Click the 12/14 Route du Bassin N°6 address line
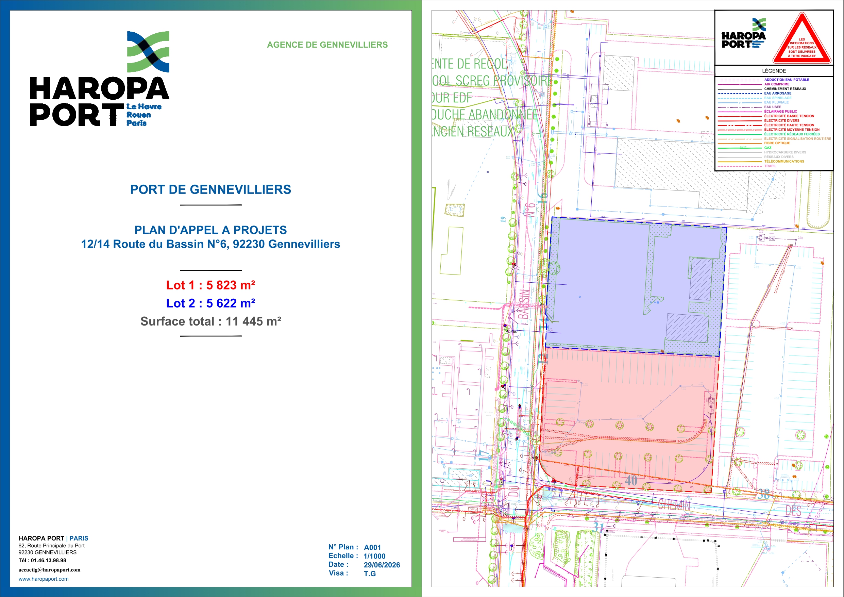 pos(210,244)
